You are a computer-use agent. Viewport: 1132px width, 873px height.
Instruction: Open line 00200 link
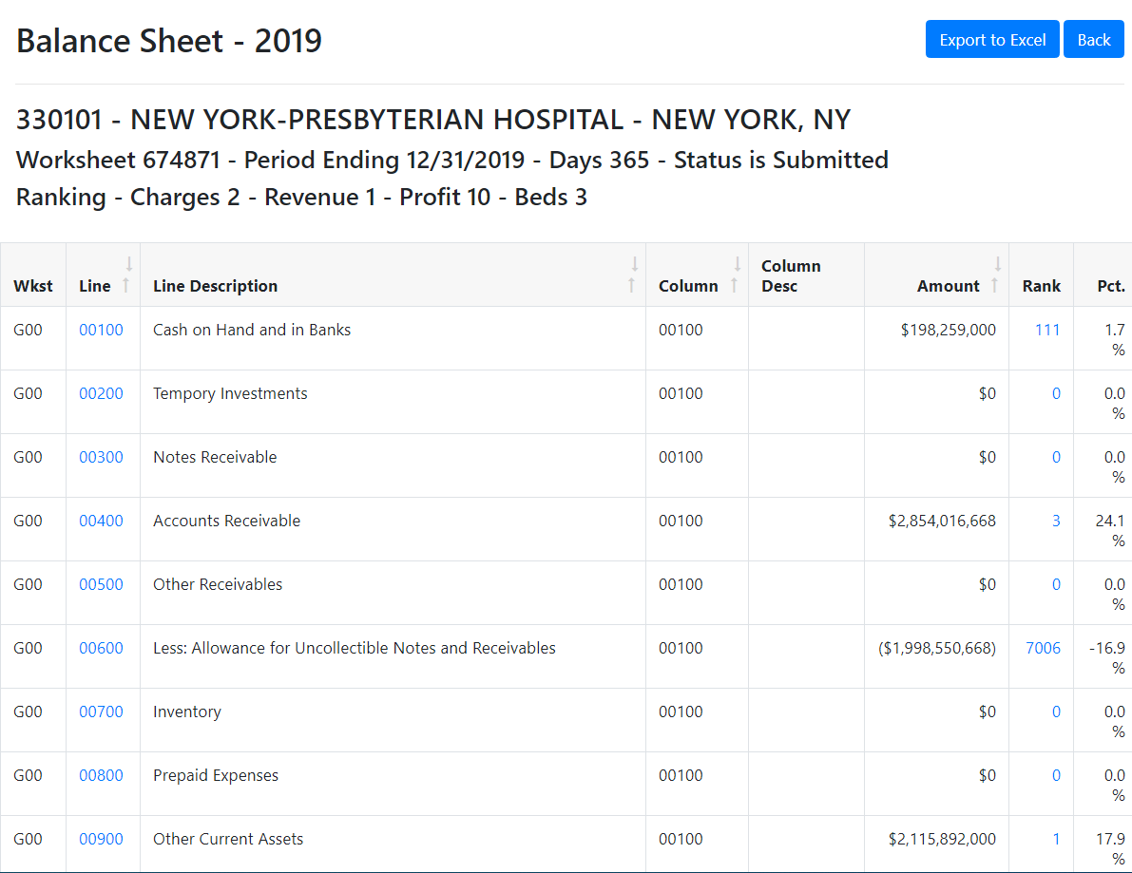coord(101,393)
